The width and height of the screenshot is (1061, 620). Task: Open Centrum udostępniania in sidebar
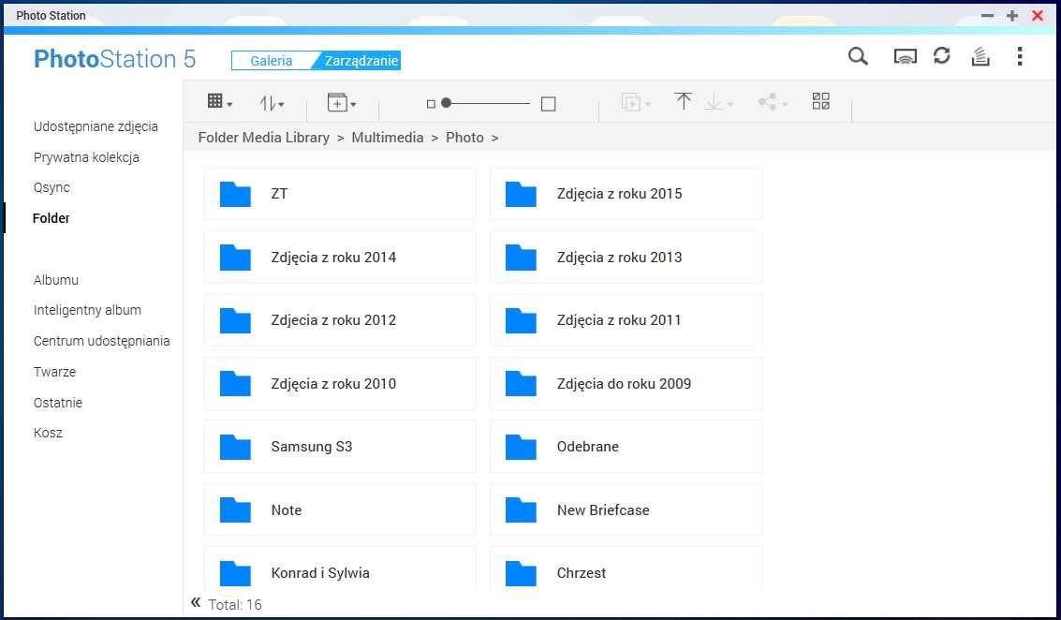click(101, 341)
